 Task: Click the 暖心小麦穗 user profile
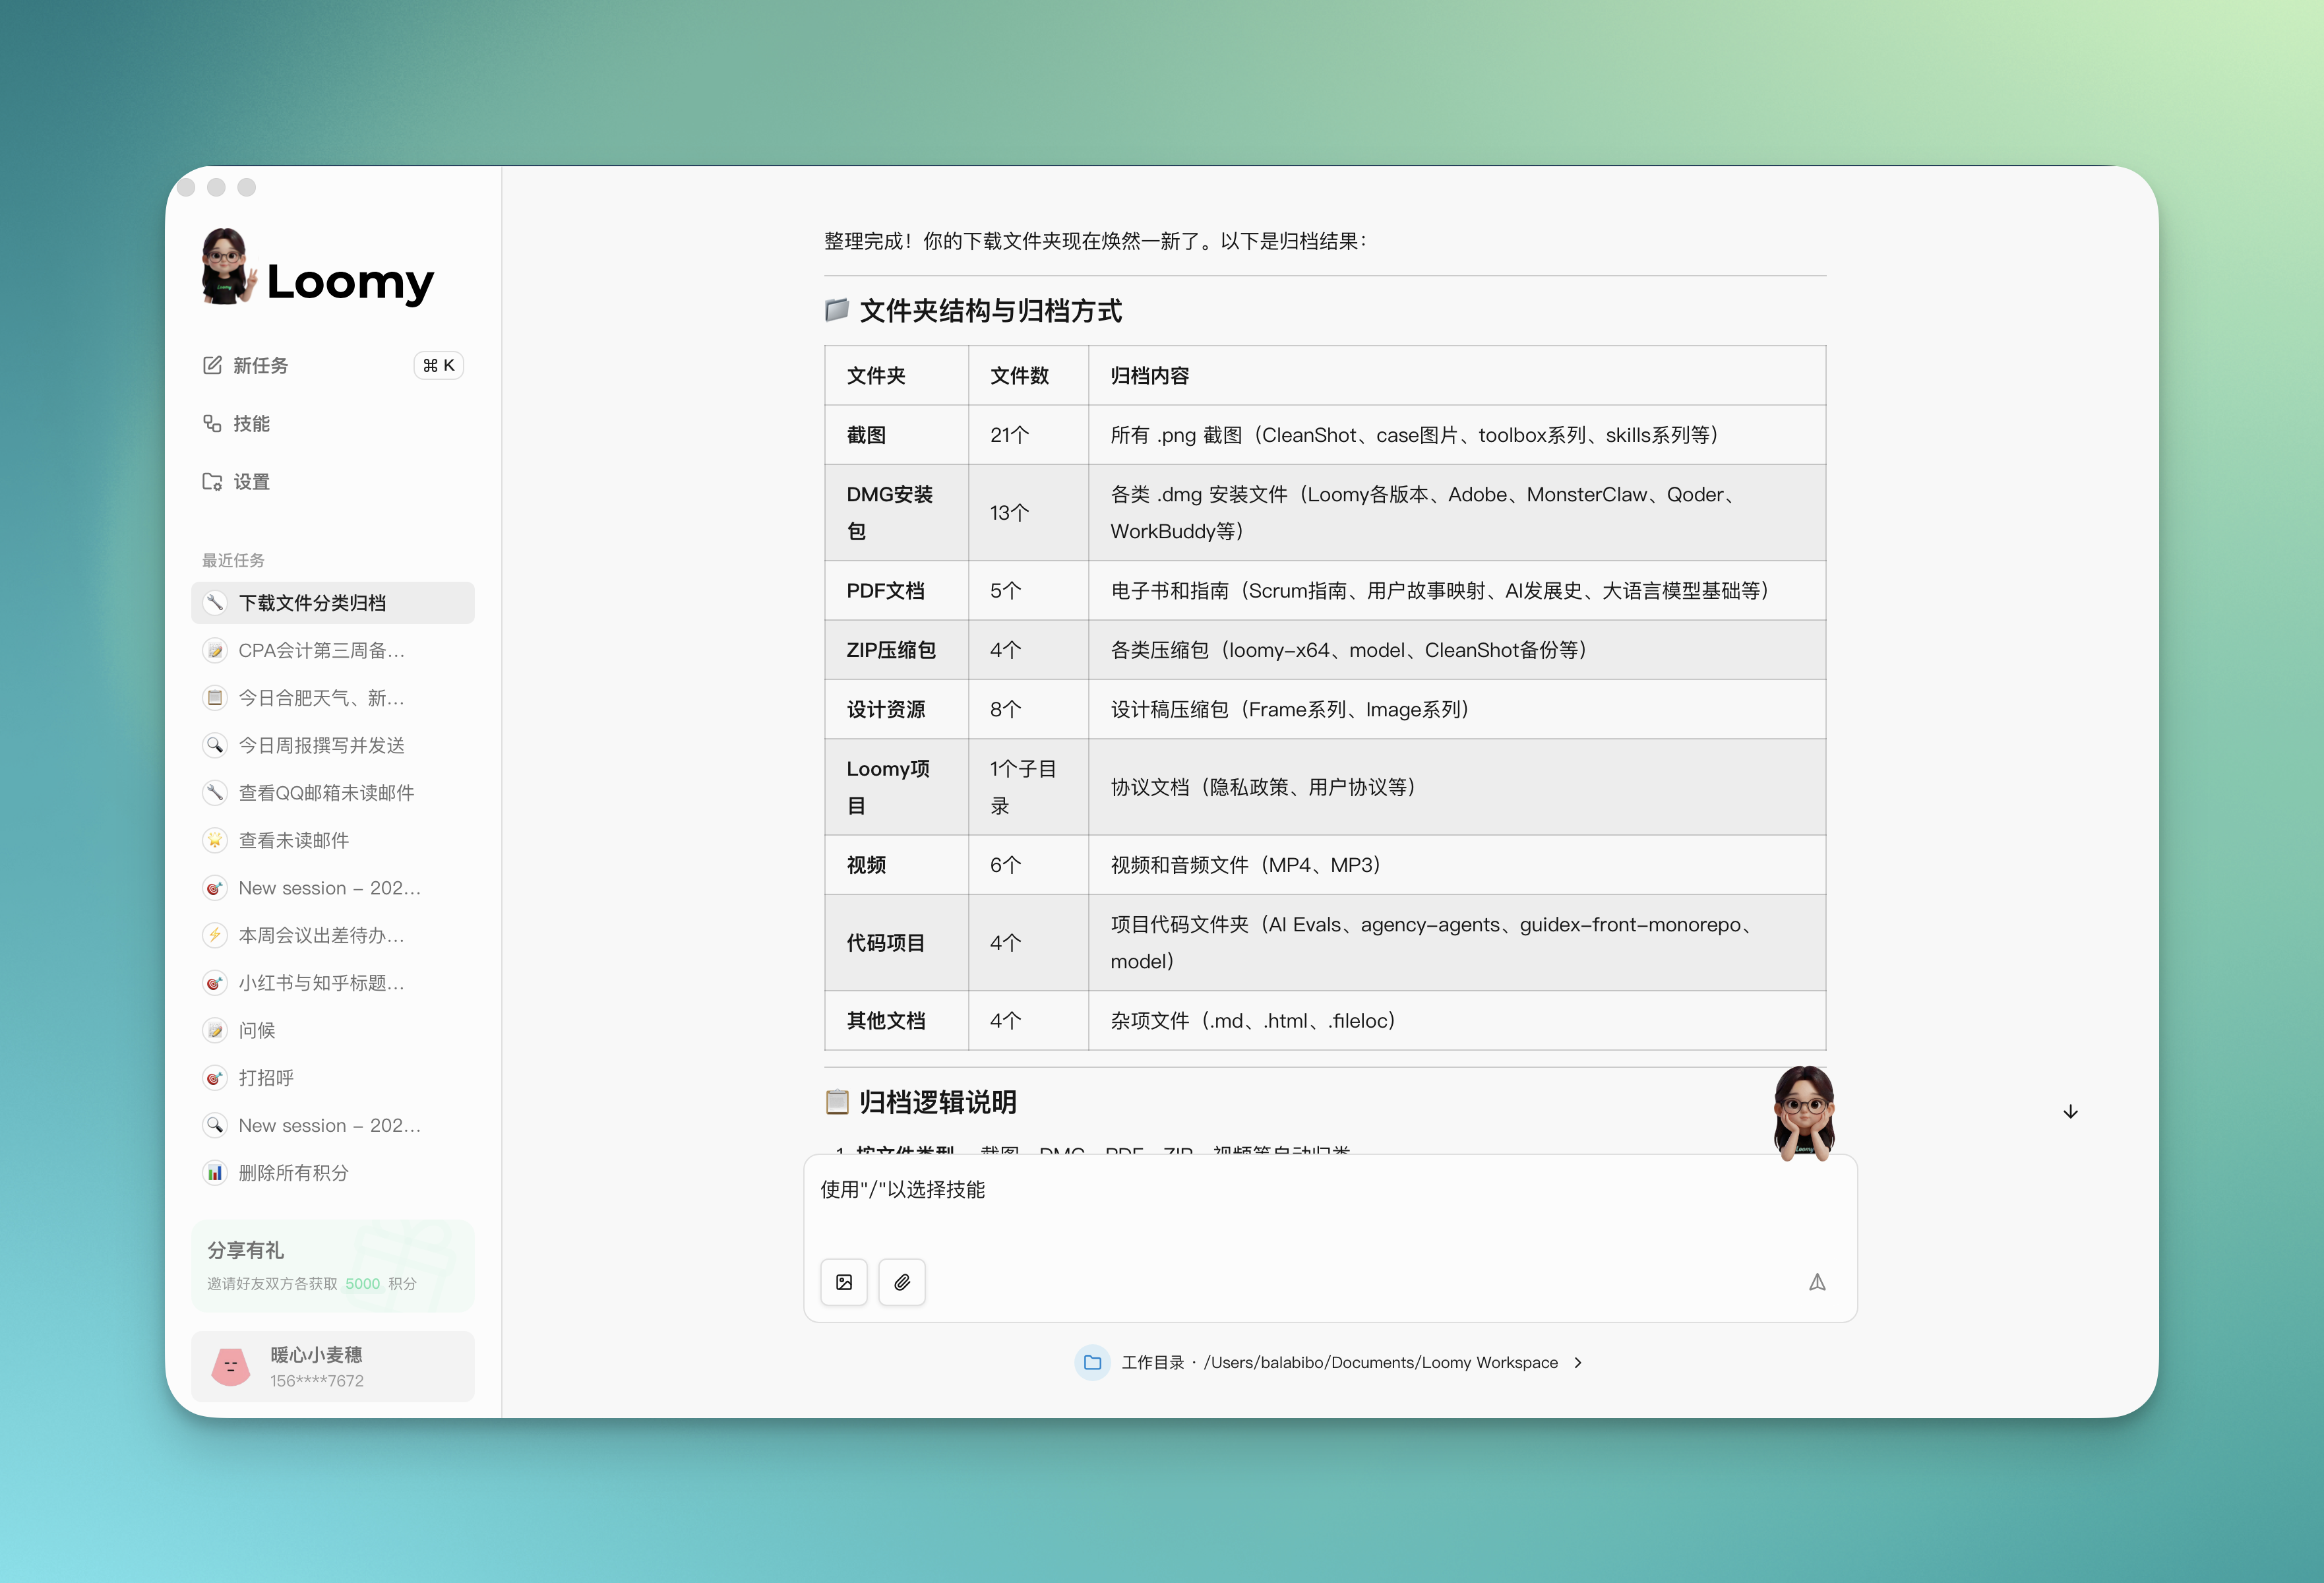pyautogui.click(x=332, y=1366)
